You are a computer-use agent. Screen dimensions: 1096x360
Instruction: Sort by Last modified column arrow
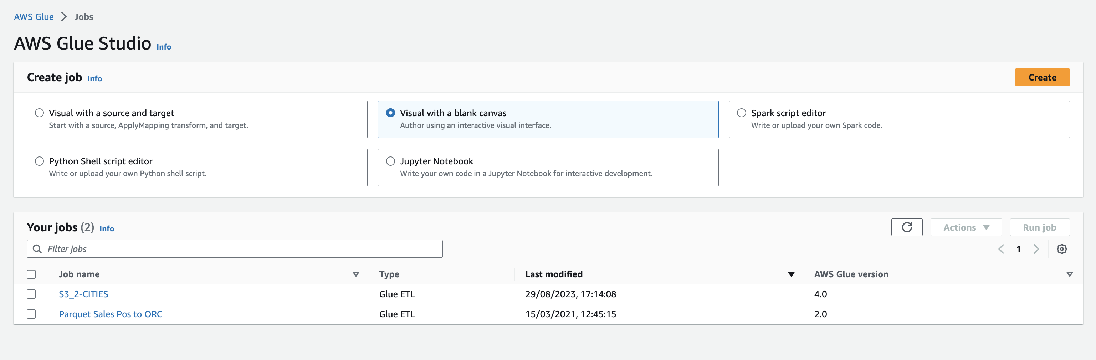click(791, 274)
